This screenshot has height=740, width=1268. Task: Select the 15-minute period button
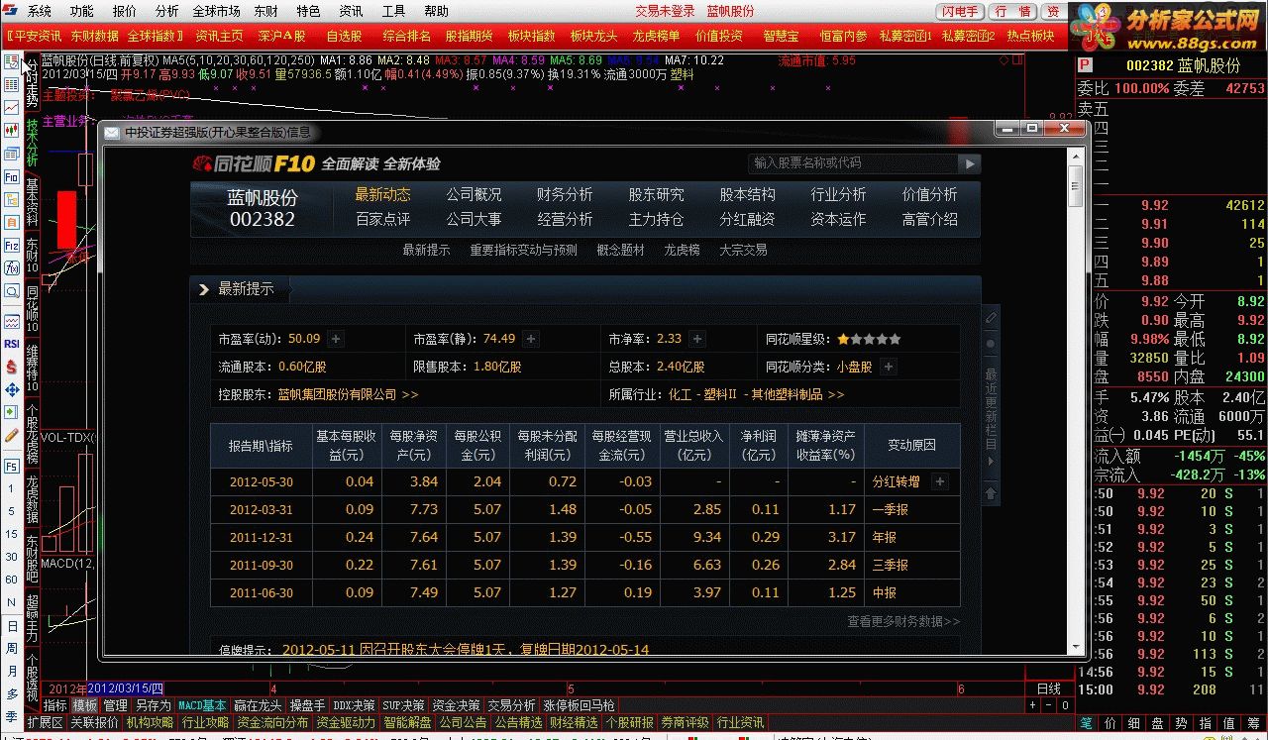tap(11, 534)
